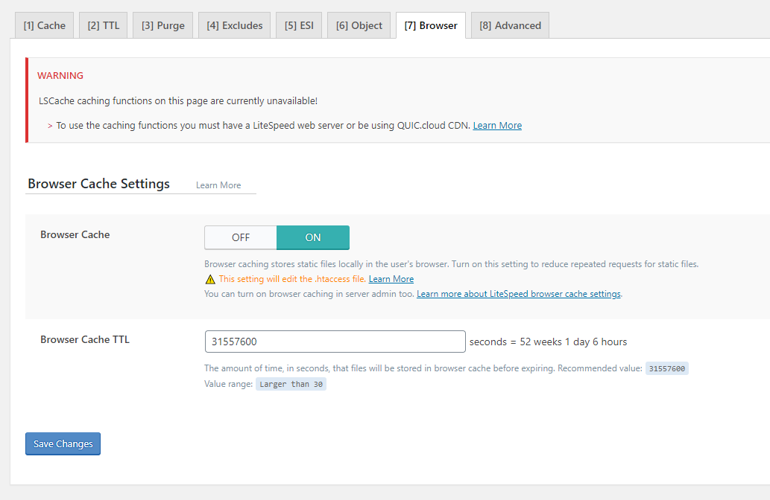
Task: Select the [4] Excludes tab
Action: point(234,25)
